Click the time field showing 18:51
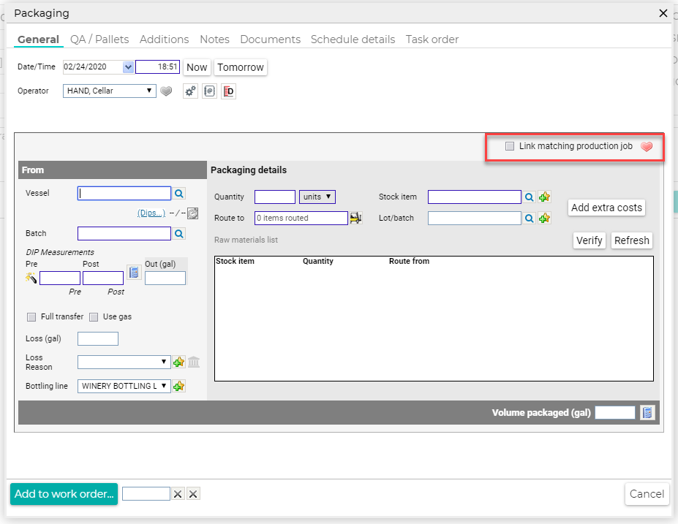Image resolution: width=678 pixels, height=524 pixels. pos(157,67)
